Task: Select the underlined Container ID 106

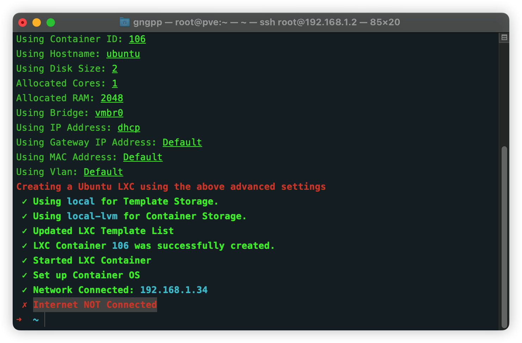Action: tap(137, 39)
